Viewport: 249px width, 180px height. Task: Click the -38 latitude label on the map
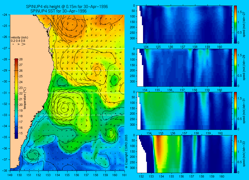click(4, 171)
